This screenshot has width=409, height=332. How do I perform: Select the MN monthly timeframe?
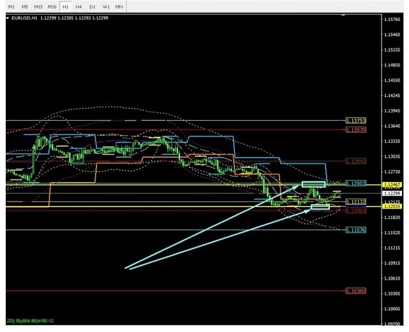pyautogui.click(x=119, y=6)
